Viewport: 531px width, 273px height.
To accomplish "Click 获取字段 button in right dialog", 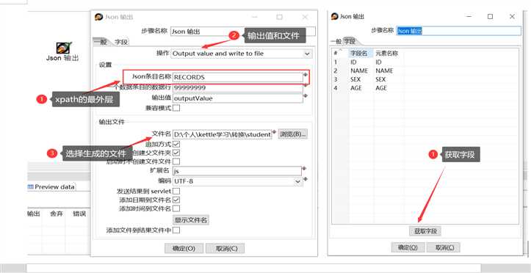I will pyautogui.click(x=425, y=231).
